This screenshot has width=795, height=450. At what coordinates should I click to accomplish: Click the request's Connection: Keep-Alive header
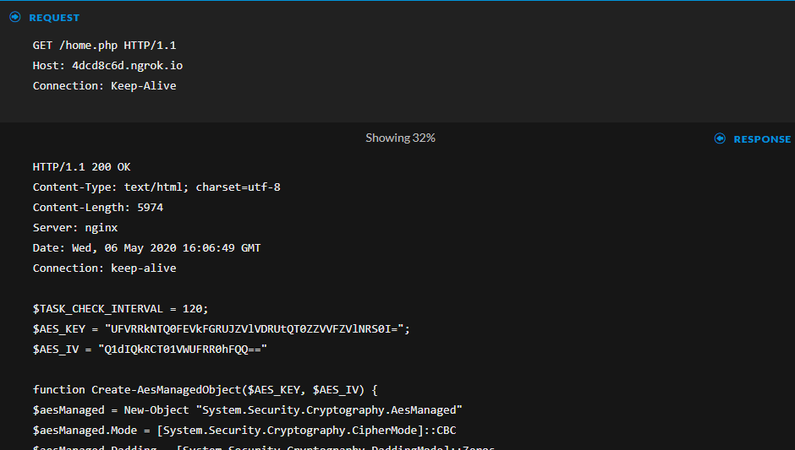point(104,86)
